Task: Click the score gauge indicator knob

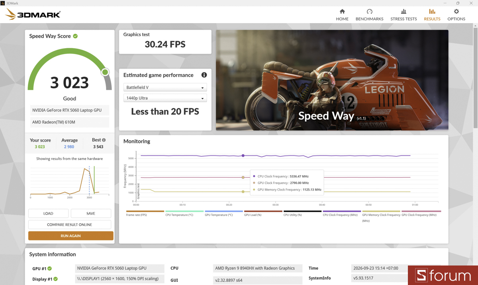Action: 105,72
